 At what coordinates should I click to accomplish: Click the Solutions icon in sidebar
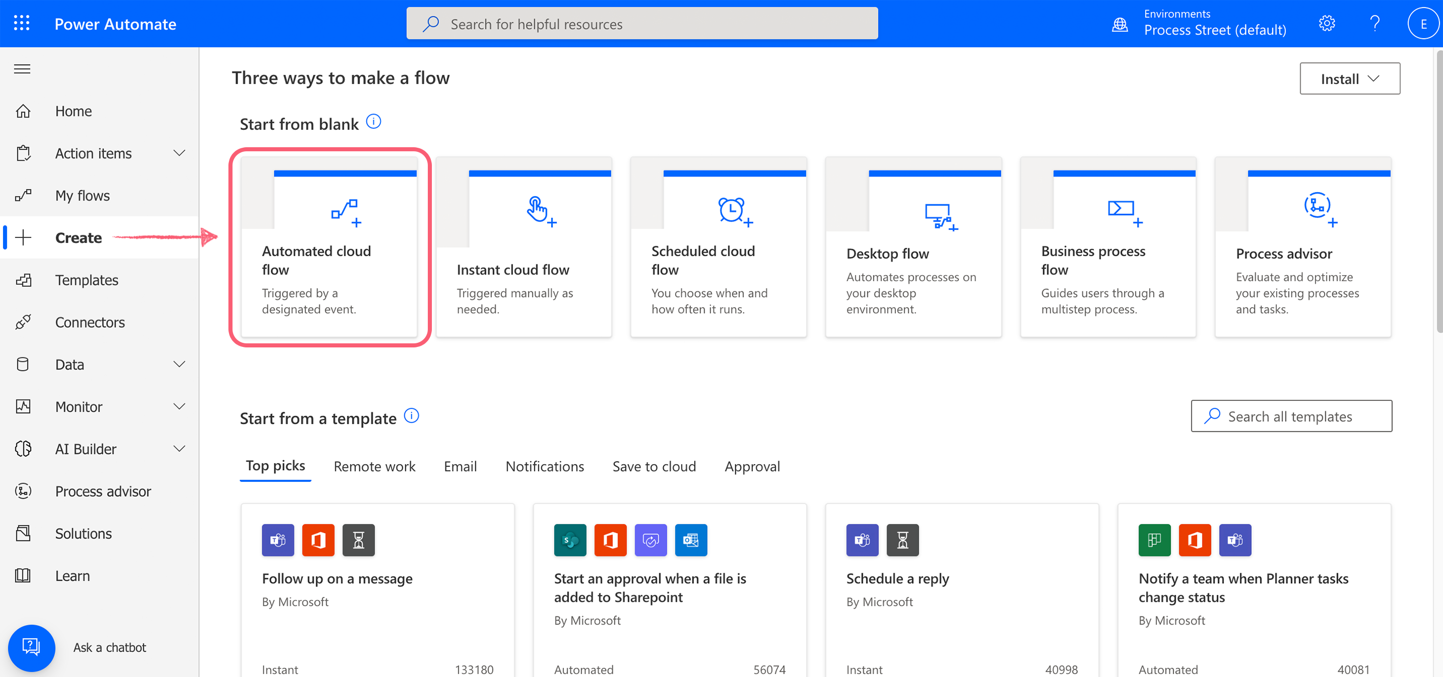pos(23,533)
